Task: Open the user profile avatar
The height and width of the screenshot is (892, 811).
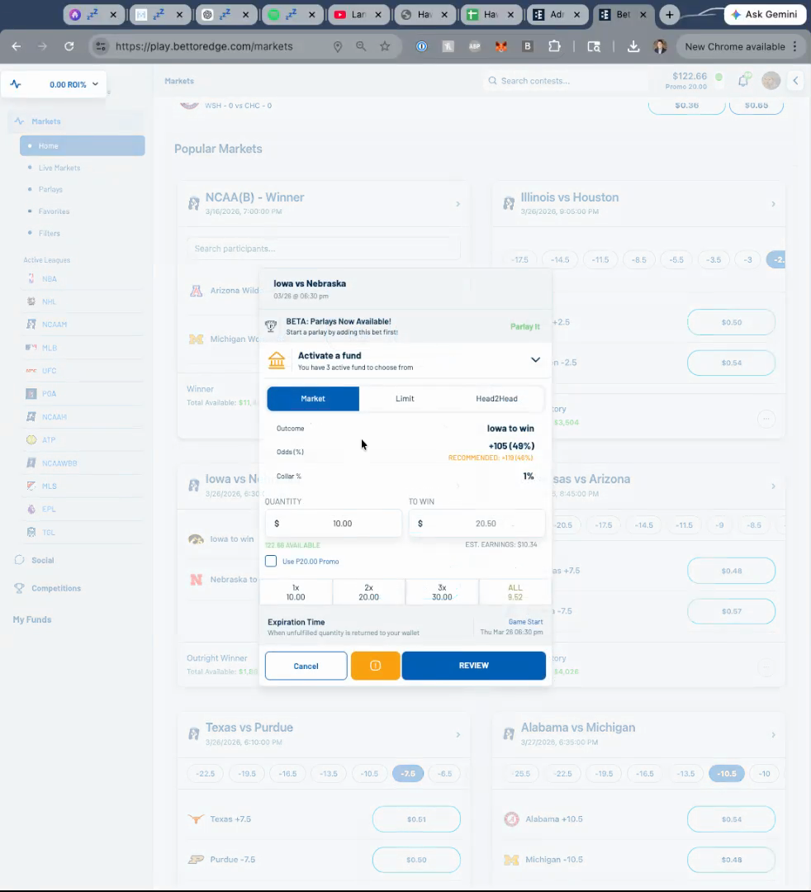Action: [771, 80]
